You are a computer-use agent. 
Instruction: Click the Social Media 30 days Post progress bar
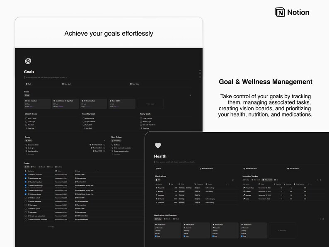point(61,107)
